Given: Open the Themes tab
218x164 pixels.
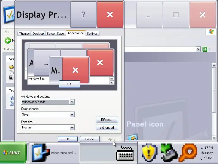Looking at the screenshot, I should 24,34.
